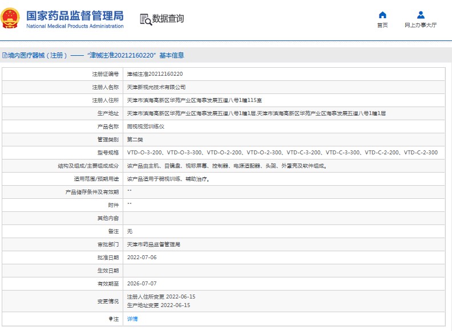Click registrant name 天津新视光技术有限公司
Screen dimensions: 452x331
click(x=156, y=87)
